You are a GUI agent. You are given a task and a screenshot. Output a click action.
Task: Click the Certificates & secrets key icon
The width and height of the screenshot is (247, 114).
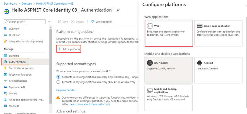tap(6, 68)
